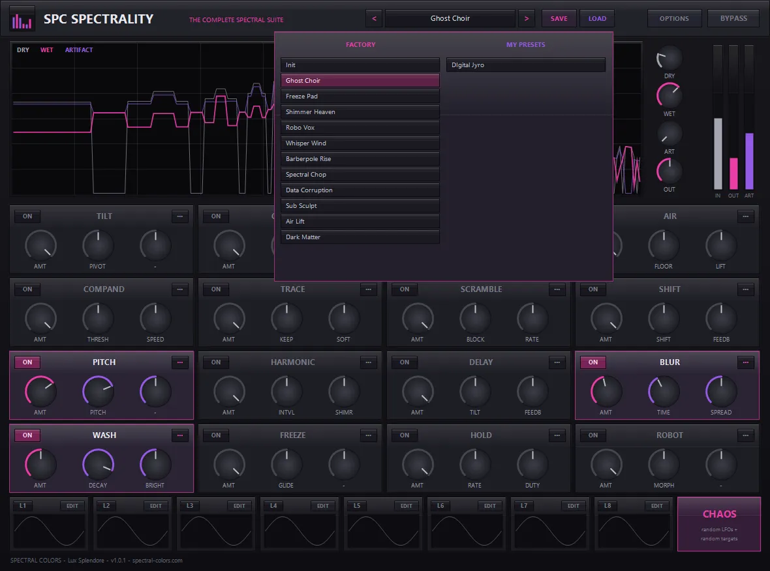Go to previous preset arrow

tap(374, 19)
